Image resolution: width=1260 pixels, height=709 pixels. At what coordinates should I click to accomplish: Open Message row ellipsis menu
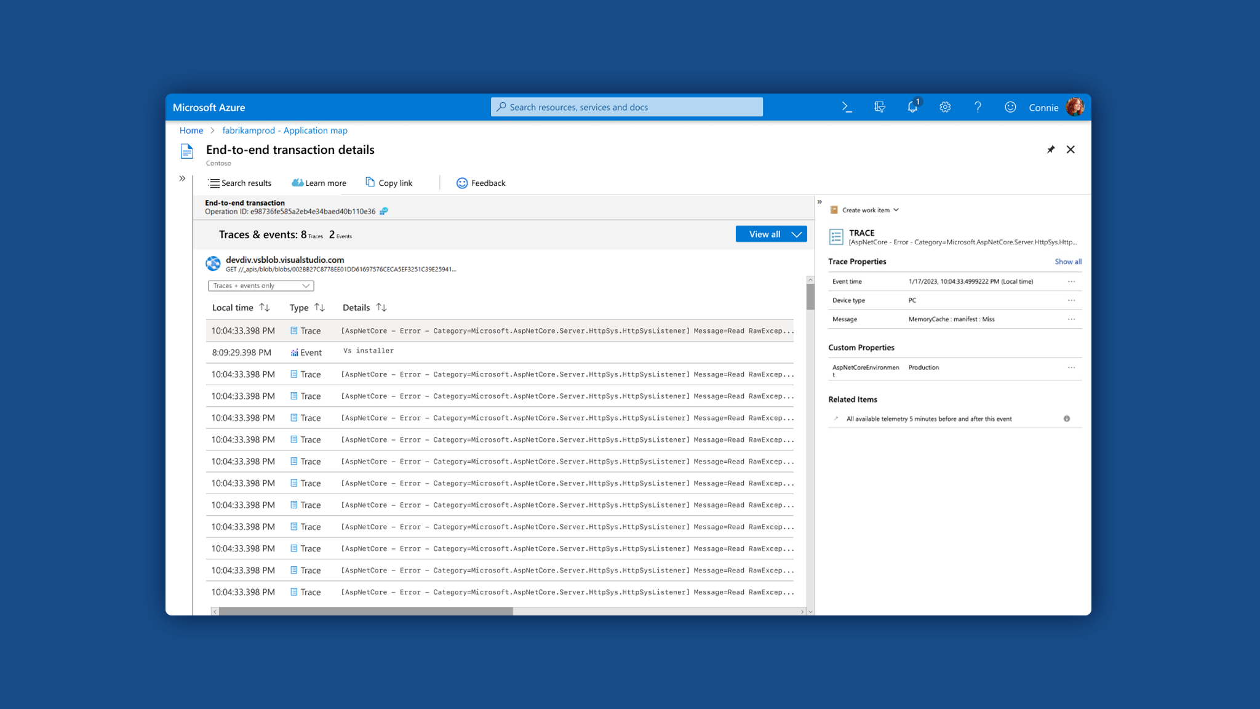point(1072,319)
